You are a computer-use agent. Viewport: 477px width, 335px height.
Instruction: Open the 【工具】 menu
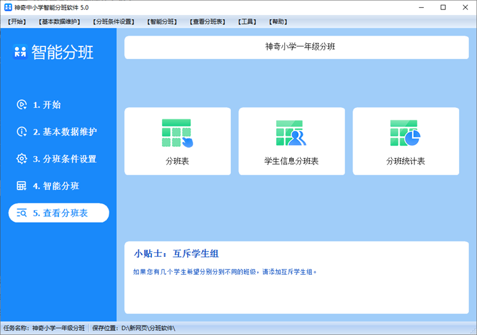pyautogui.click(x=247, y=21)
